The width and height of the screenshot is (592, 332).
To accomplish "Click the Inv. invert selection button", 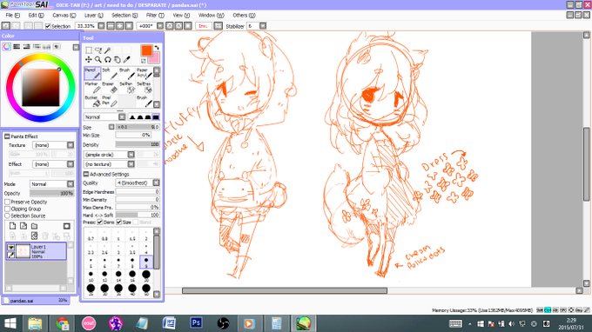I will 203,26.
